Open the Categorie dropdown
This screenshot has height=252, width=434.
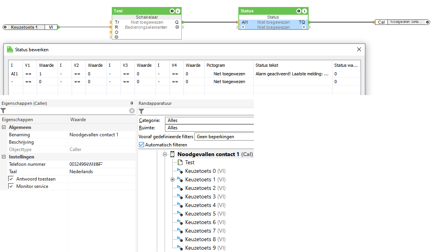click(210, 120)
